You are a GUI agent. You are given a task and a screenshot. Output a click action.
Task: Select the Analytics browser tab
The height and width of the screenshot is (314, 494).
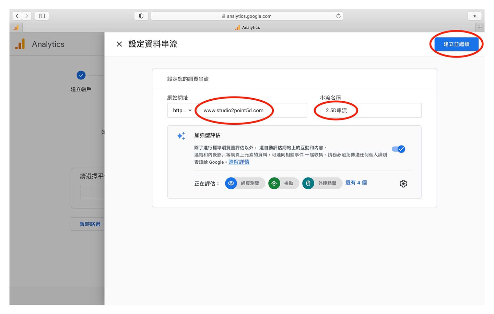(x=247, y=27)
